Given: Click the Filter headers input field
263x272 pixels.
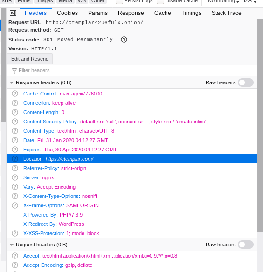Looking at the screenshot, I should [132, 71].
